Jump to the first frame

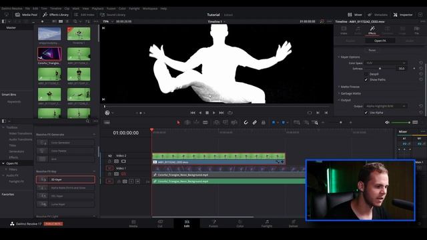pyautogui.click(x=193, y=113)
